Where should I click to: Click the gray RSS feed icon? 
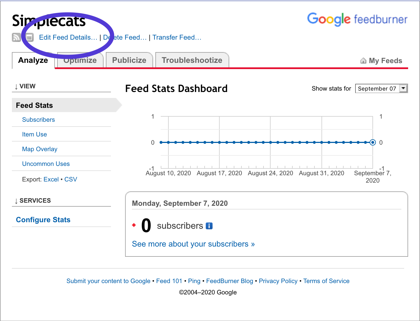(16, 37)
